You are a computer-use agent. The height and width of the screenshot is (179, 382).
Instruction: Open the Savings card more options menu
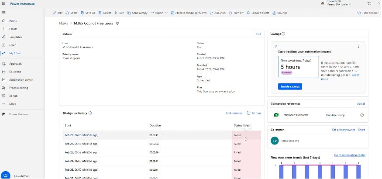click(x=358, y=46)
